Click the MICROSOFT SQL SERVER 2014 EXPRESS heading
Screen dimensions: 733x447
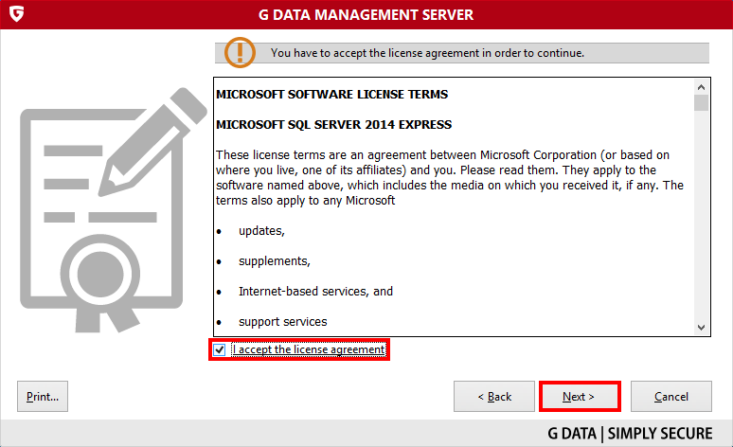tap(333, 125)
